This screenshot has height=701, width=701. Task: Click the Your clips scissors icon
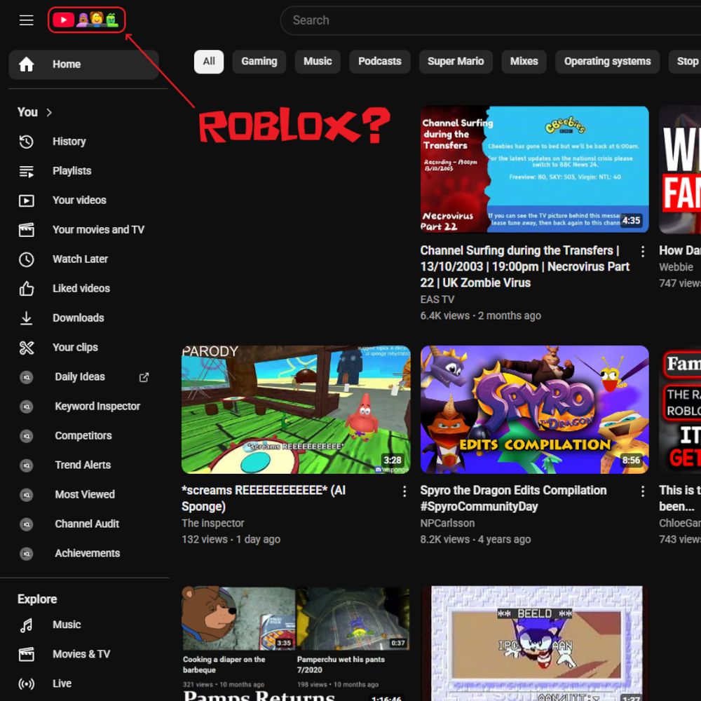[27, 348]
